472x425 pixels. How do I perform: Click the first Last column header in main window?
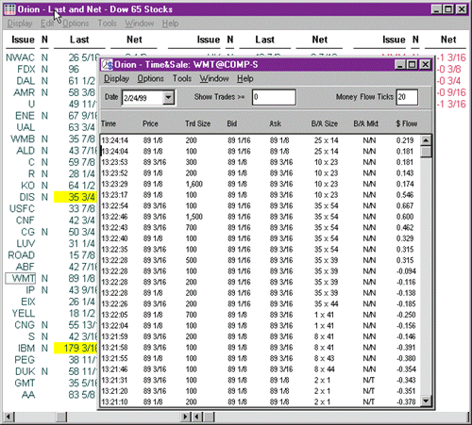pos(79,40)
